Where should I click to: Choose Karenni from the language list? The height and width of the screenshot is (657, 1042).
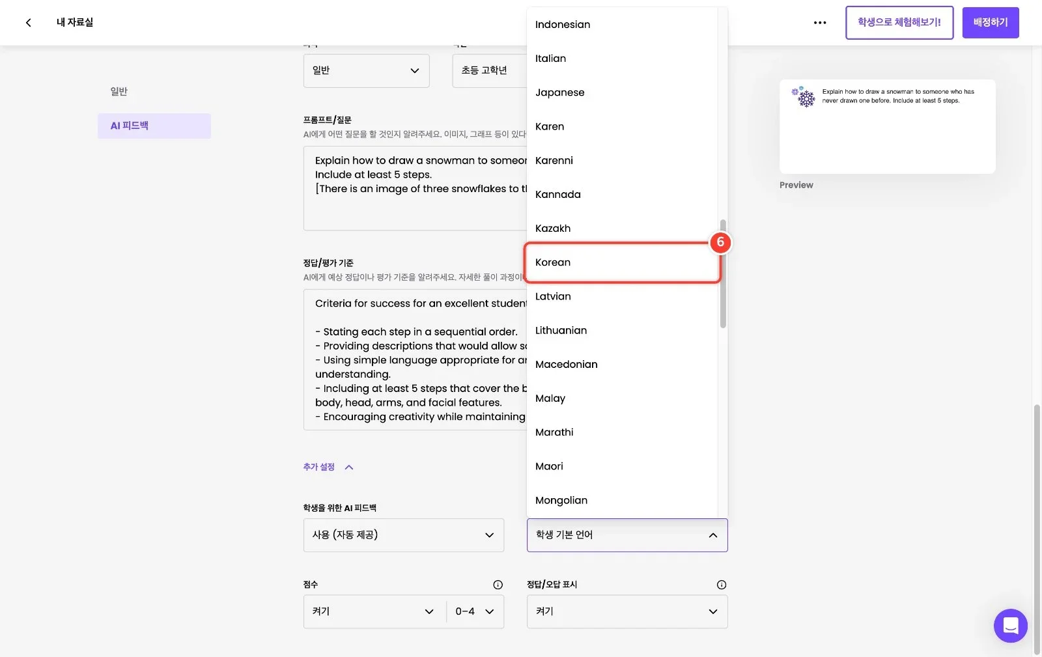[x=622, y=160]
